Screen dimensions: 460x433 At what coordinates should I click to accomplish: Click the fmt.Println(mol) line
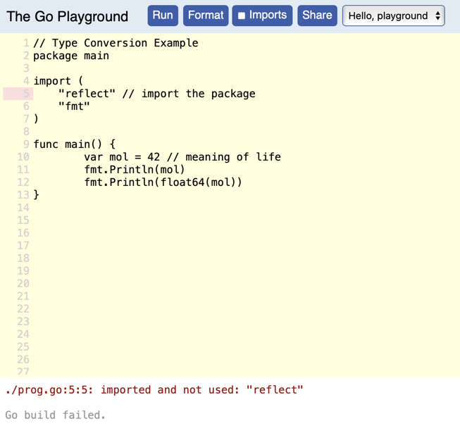click(x=134, y=170)
